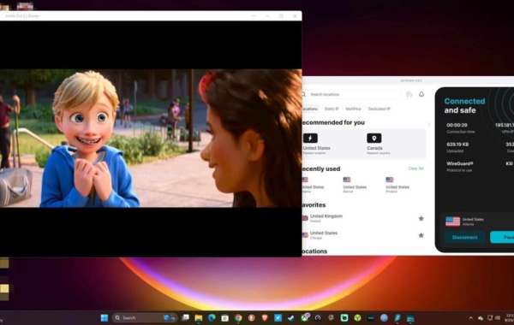Click the 00:00:29 connection time value
514x325 pixels.
[x=457, y=125]
